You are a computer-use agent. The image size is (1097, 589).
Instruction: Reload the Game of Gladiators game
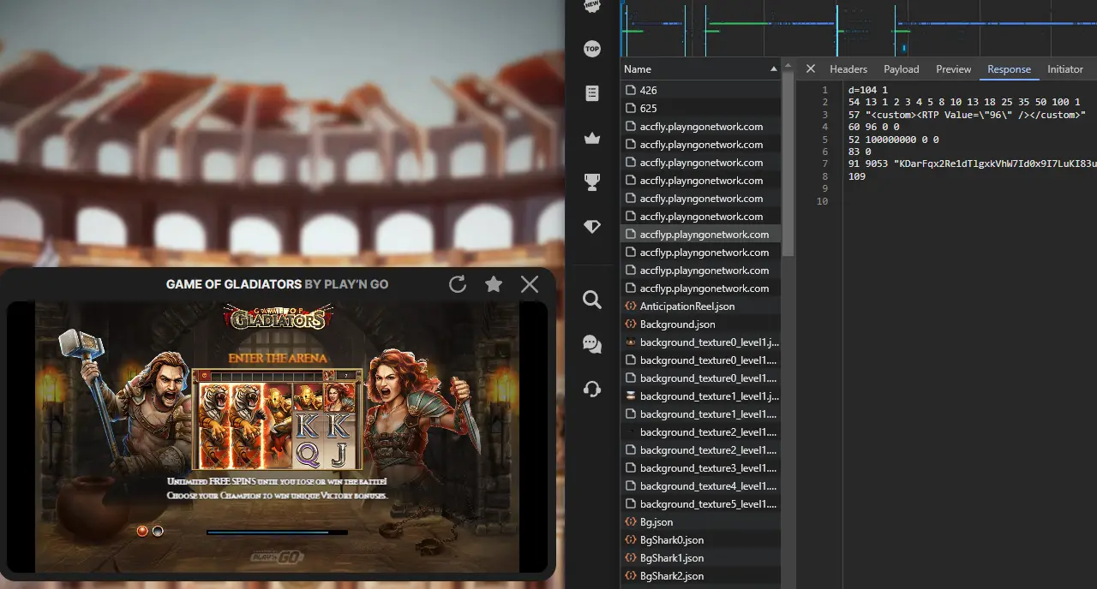pos(458,284)
